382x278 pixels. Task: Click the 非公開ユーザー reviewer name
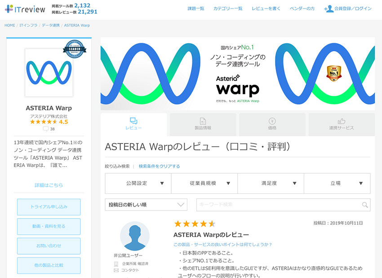(128, 256)
